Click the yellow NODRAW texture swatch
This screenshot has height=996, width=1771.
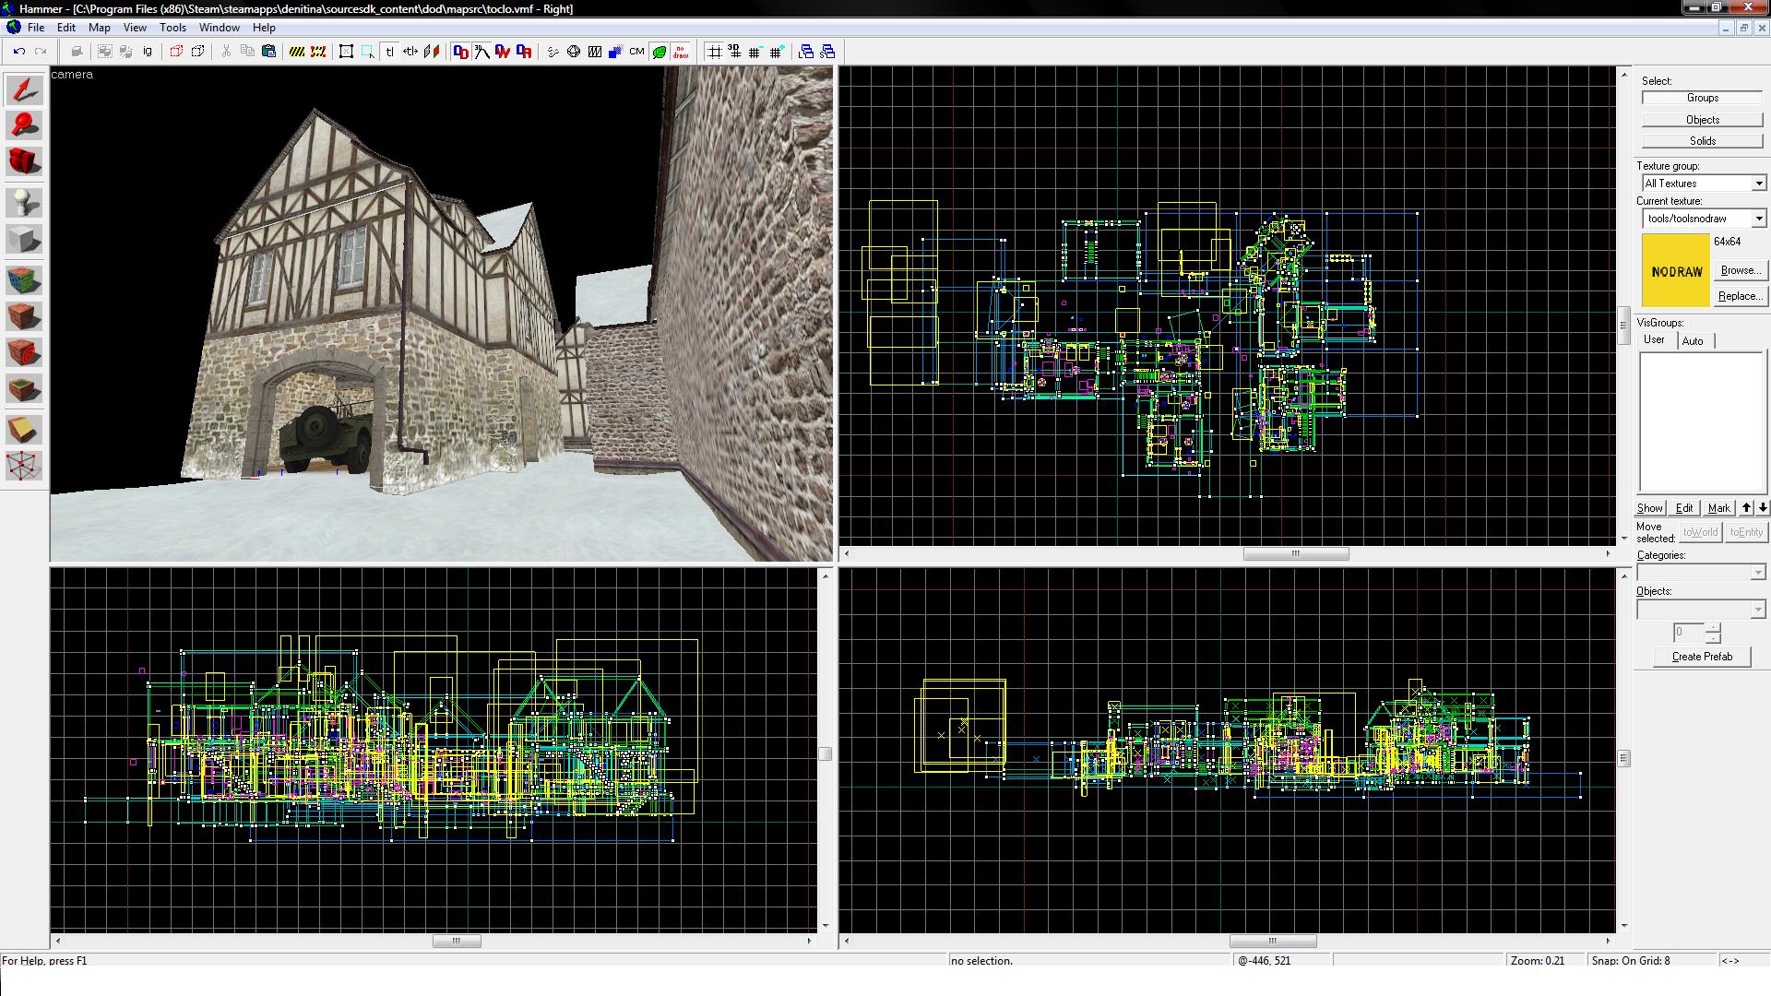tap(1676, 270)
